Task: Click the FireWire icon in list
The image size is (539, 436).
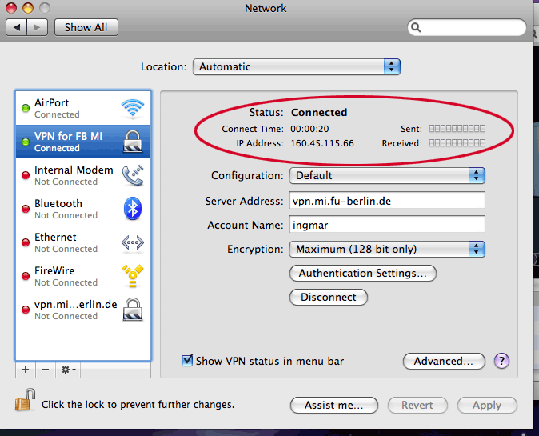Action: tap(132, 276)
